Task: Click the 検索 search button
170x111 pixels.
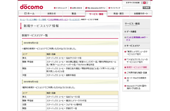Action: [147, 8]
